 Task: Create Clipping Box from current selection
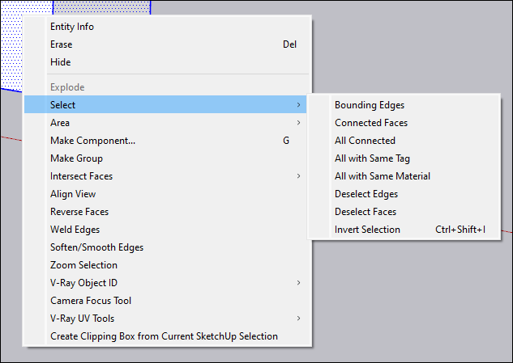click(164, 336)
